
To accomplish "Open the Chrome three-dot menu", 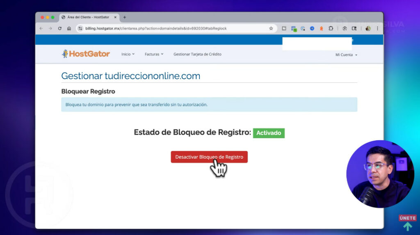I will 377,28.
